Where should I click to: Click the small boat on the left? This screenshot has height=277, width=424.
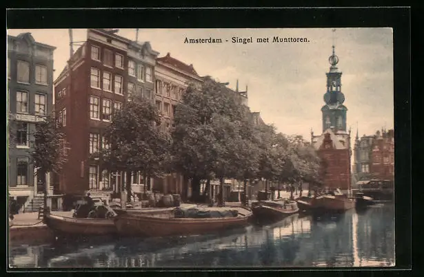click(x=79, y=223)
